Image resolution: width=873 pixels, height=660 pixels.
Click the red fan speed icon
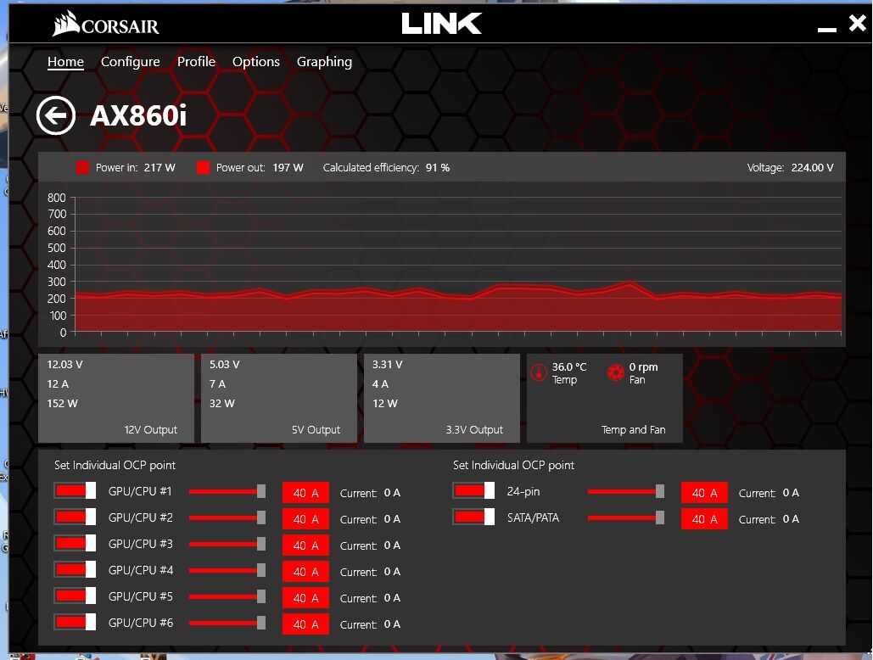615,372
